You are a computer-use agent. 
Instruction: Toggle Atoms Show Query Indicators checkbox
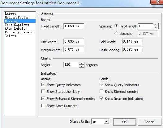pos(43,85)
